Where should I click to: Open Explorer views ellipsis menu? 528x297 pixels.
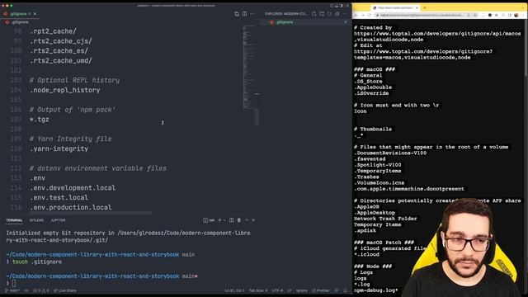[345, 14]
